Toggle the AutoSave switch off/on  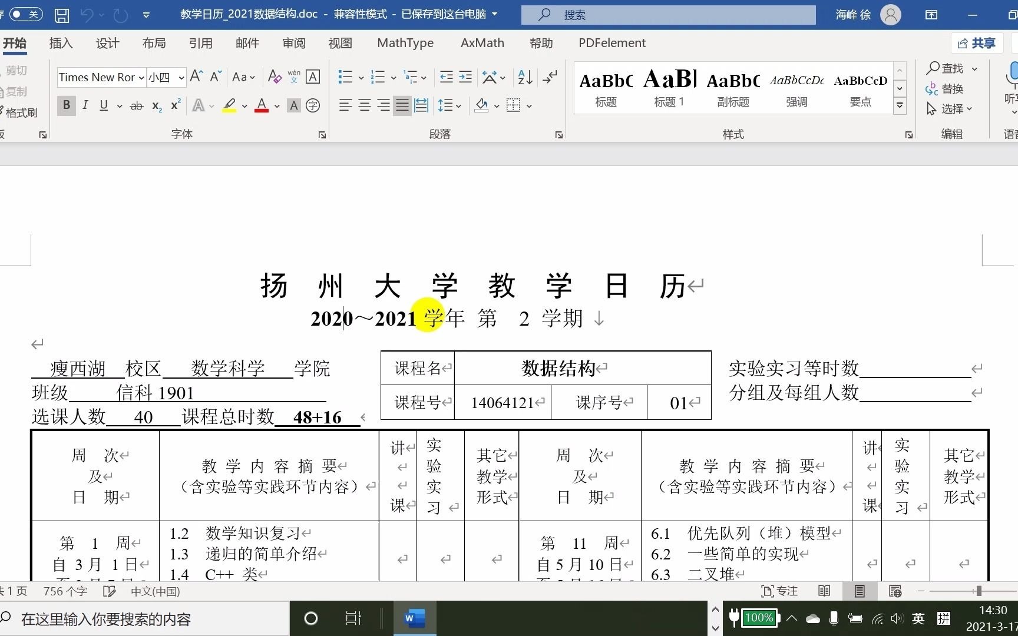[x=26, y=14]
